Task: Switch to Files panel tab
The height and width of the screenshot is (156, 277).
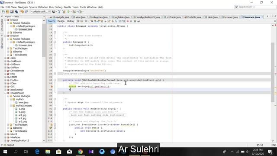Action: [x=17, y=16]
